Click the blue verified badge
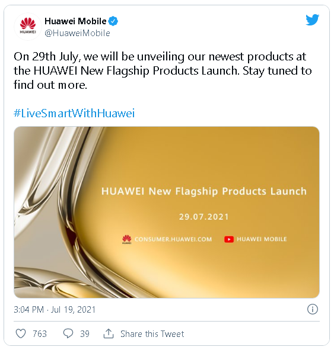334x350 pixels. click(113, 21)
